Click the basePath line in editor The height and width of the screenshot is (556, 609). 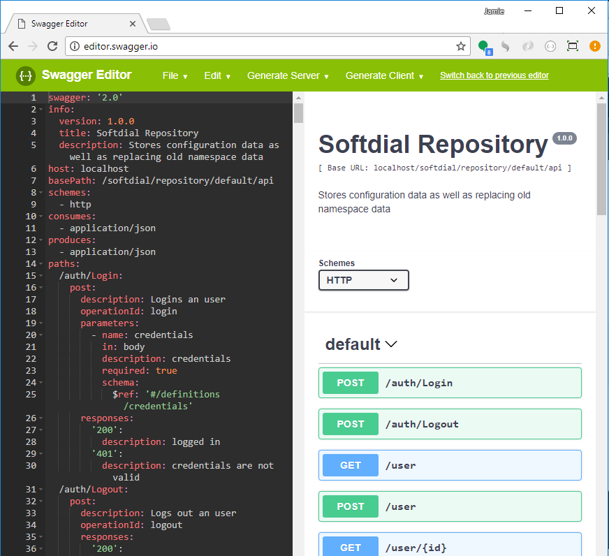[161, 181]
